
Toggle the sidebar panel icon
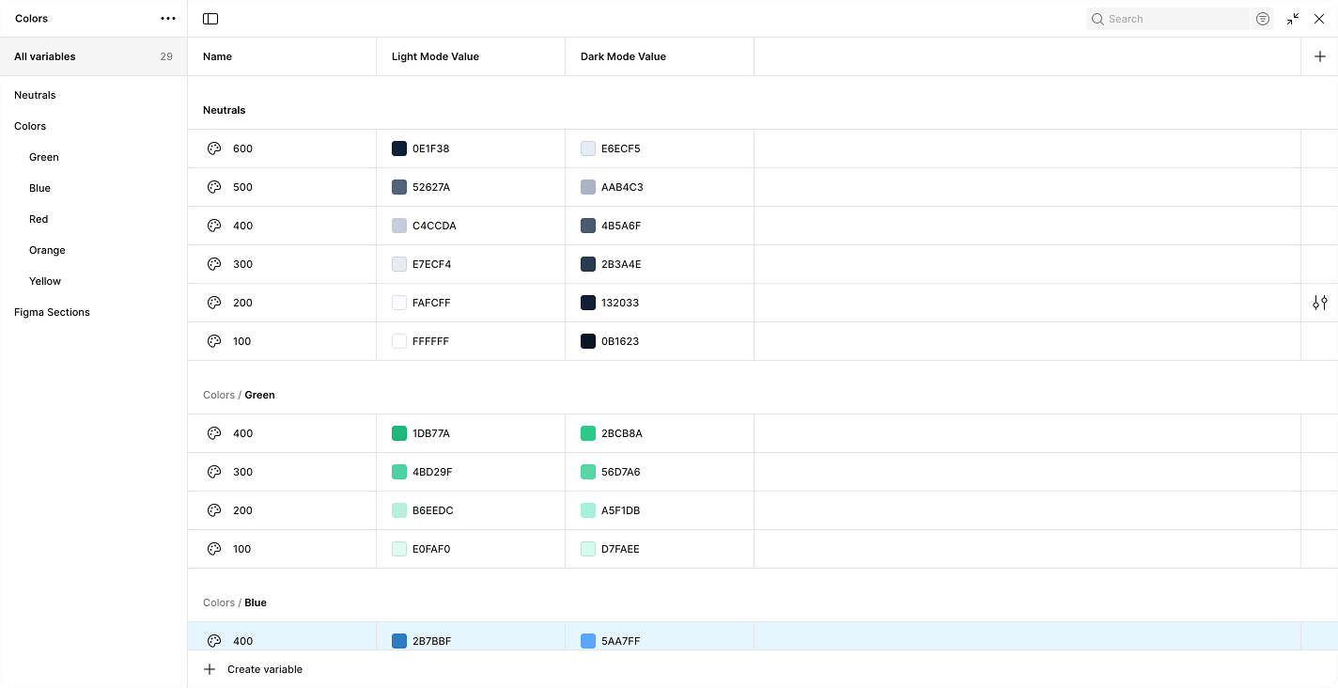(210, 19)
